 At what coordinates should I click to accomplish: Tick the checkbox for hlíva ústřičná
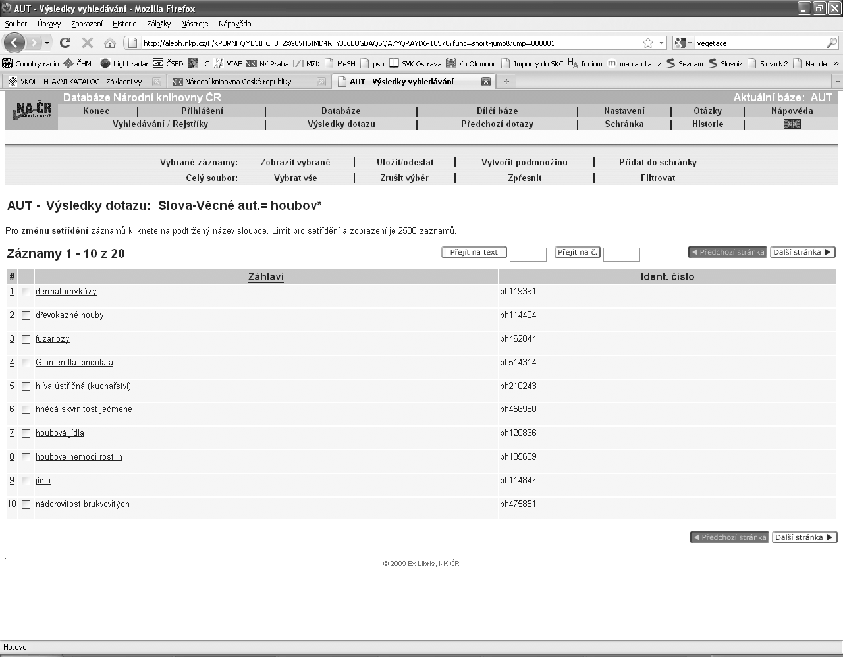pos(26,387)
